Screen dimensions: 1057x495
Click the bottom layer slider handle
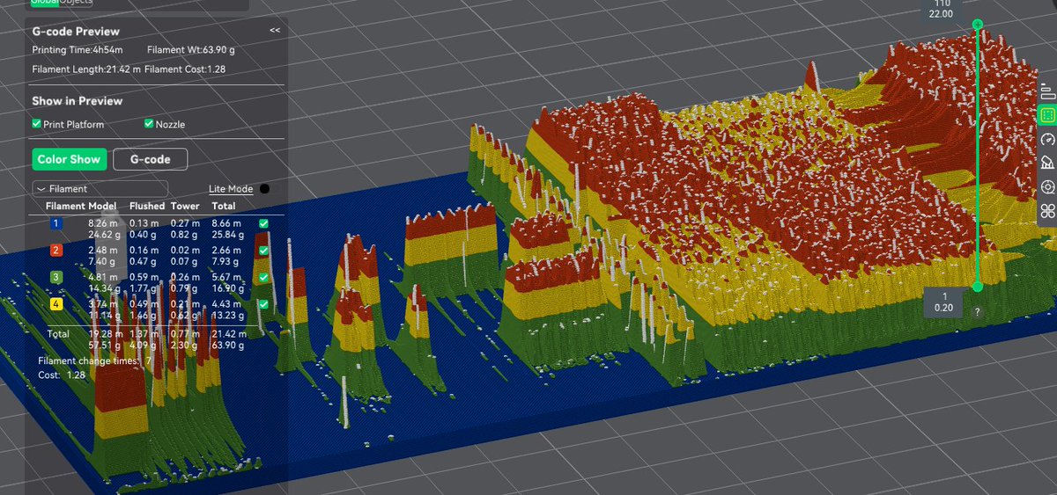click(x=977, y=287)
